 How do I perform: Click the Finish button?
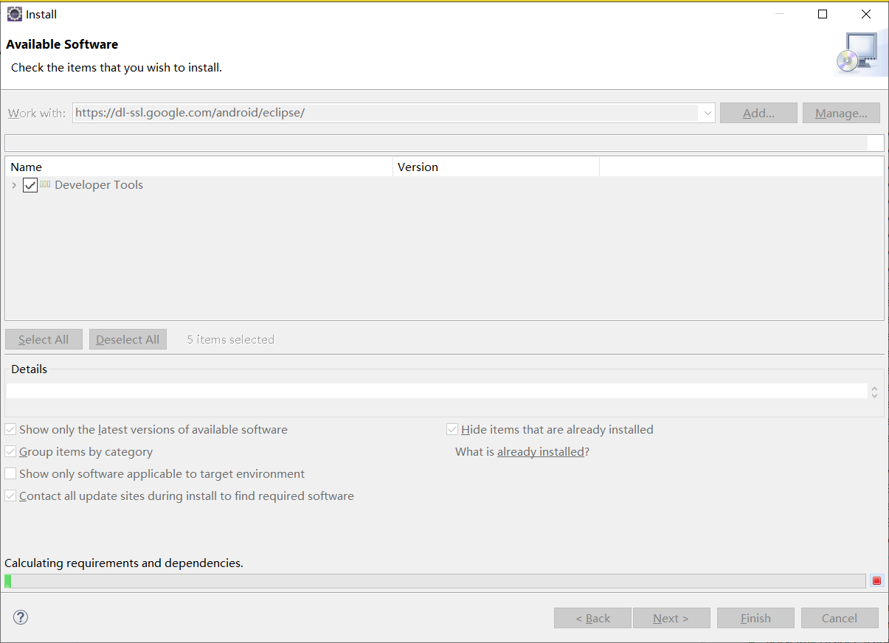tap(755, 618)
